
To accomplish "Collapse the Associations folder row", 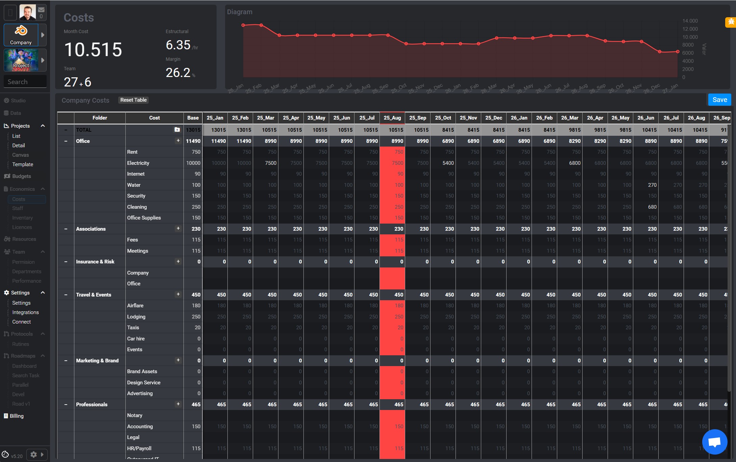I will click(x=66, y=229).
